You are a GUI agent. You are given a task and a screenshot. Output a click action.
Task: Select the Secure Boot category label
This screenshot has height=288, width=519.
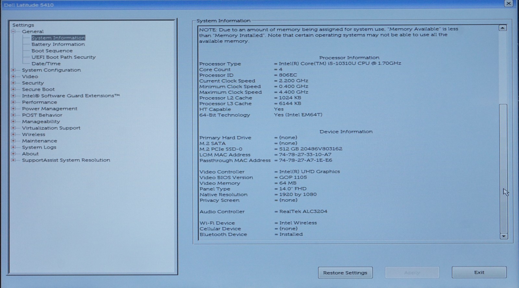38,89
